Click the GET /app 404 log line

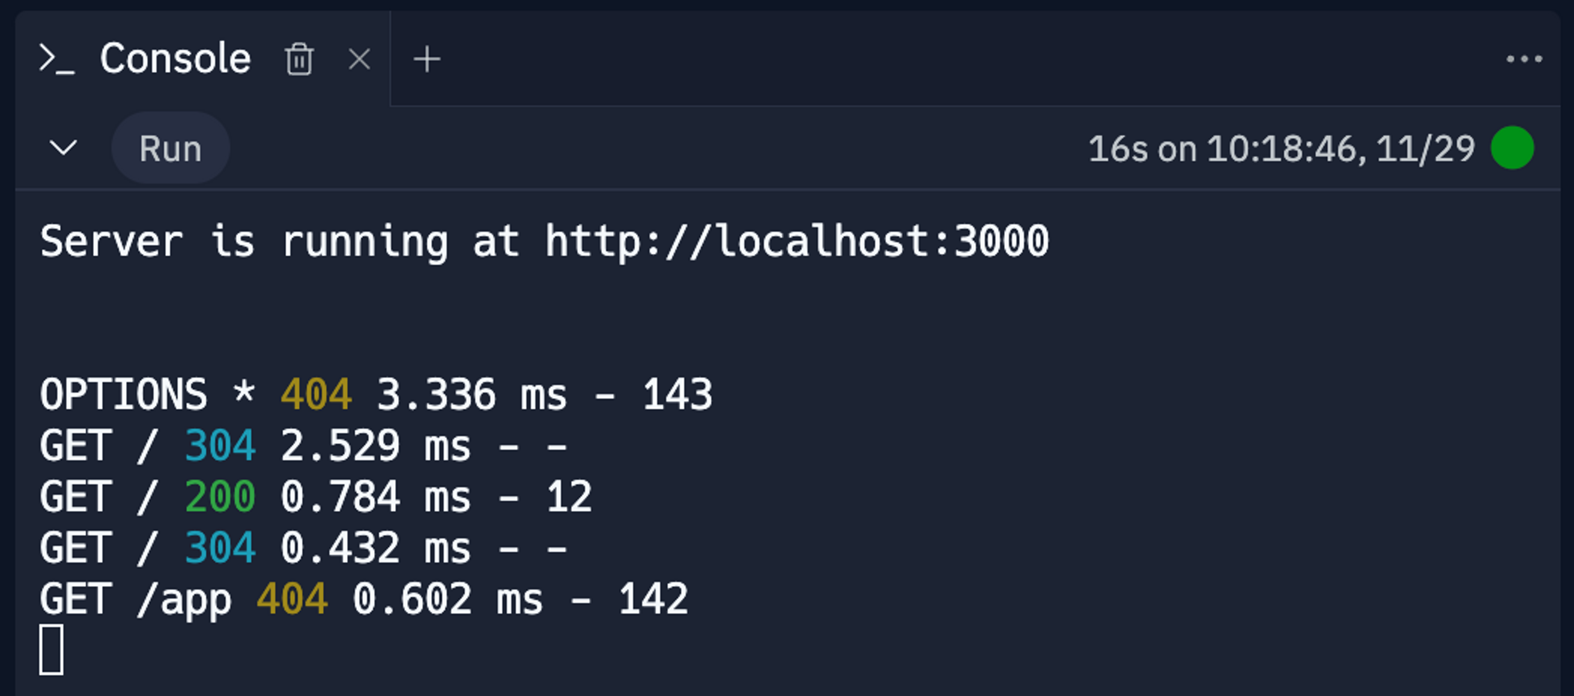pos(364,599)
